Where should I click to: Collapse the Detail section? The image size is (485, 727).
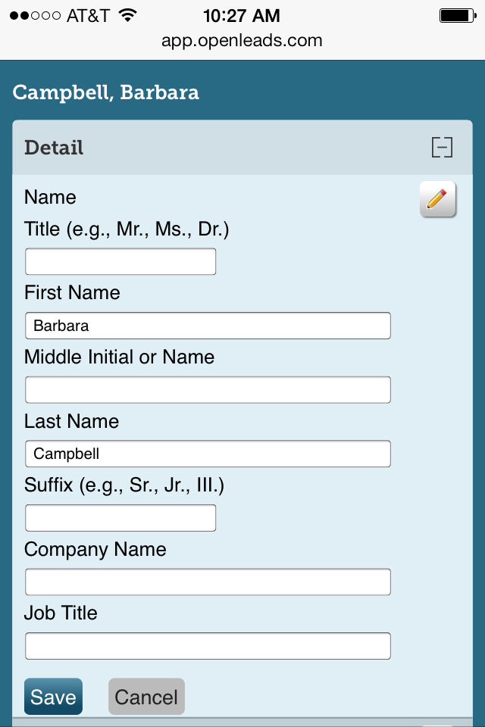point(442,148)
